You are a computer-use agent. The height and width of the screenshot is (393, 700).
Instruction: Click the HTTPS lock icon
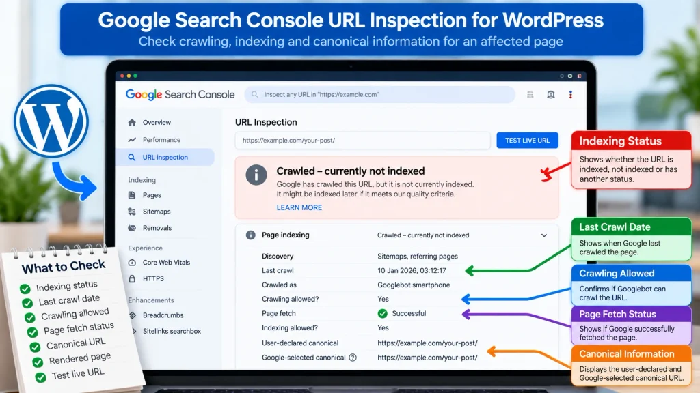tap(132, 278)
